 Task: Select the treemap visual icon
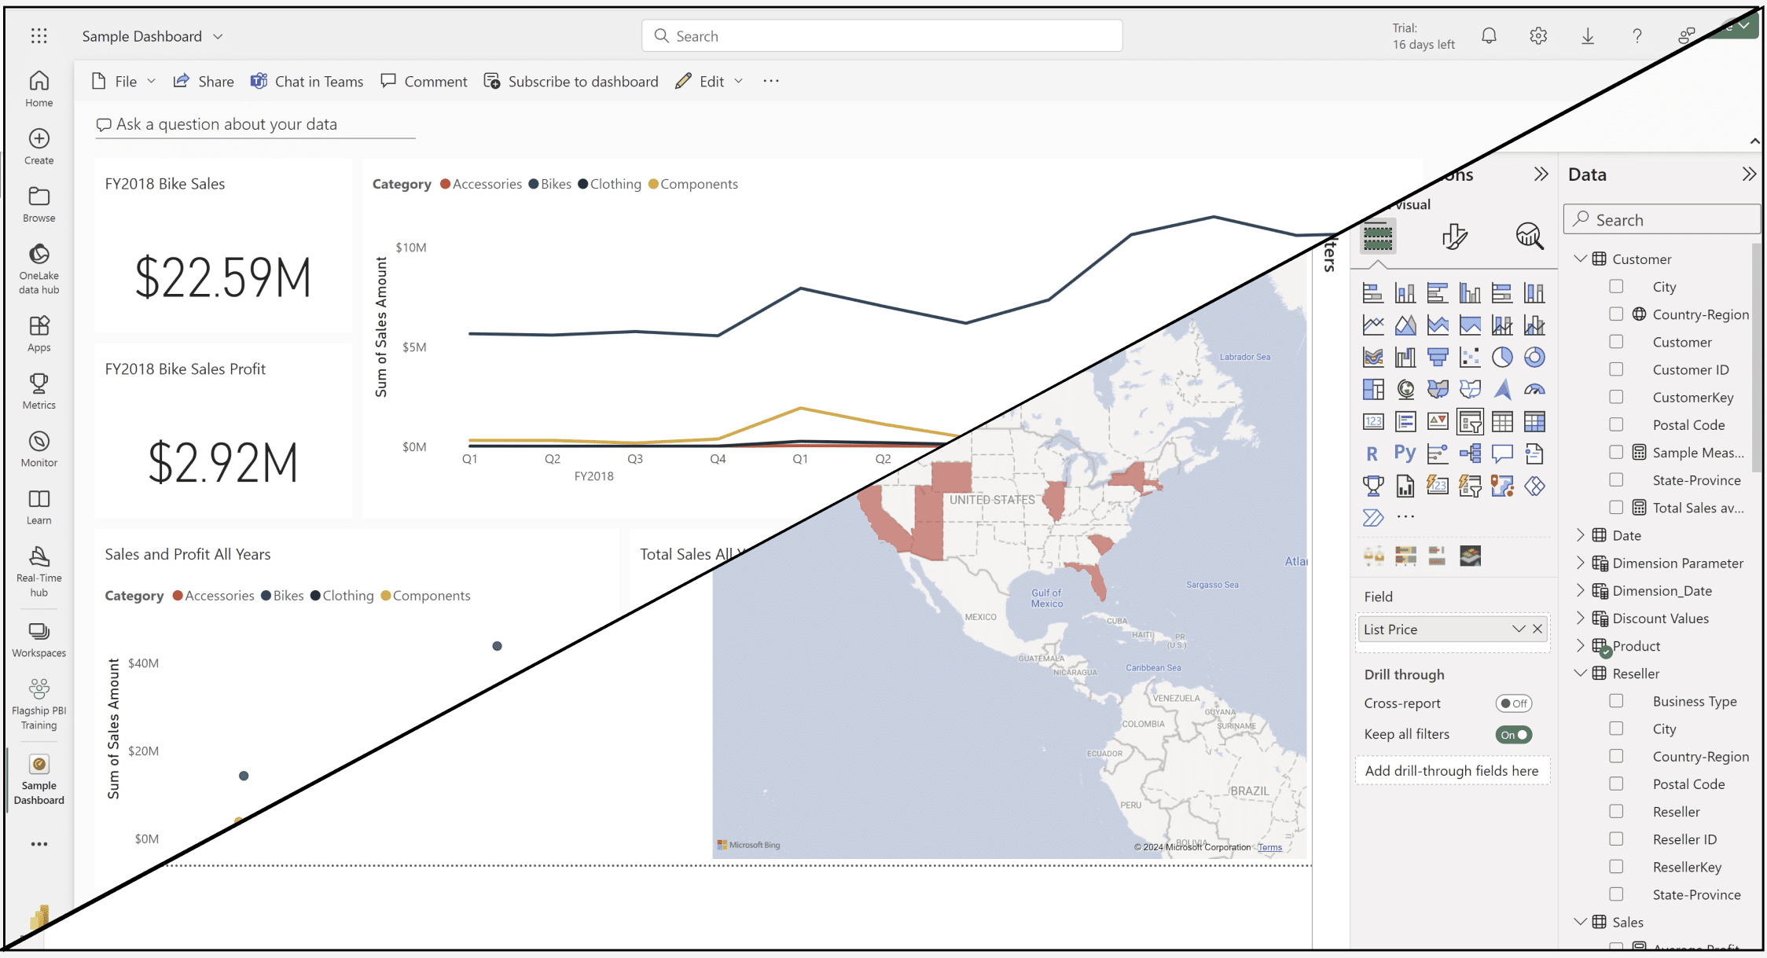[x=1373, y=388]
